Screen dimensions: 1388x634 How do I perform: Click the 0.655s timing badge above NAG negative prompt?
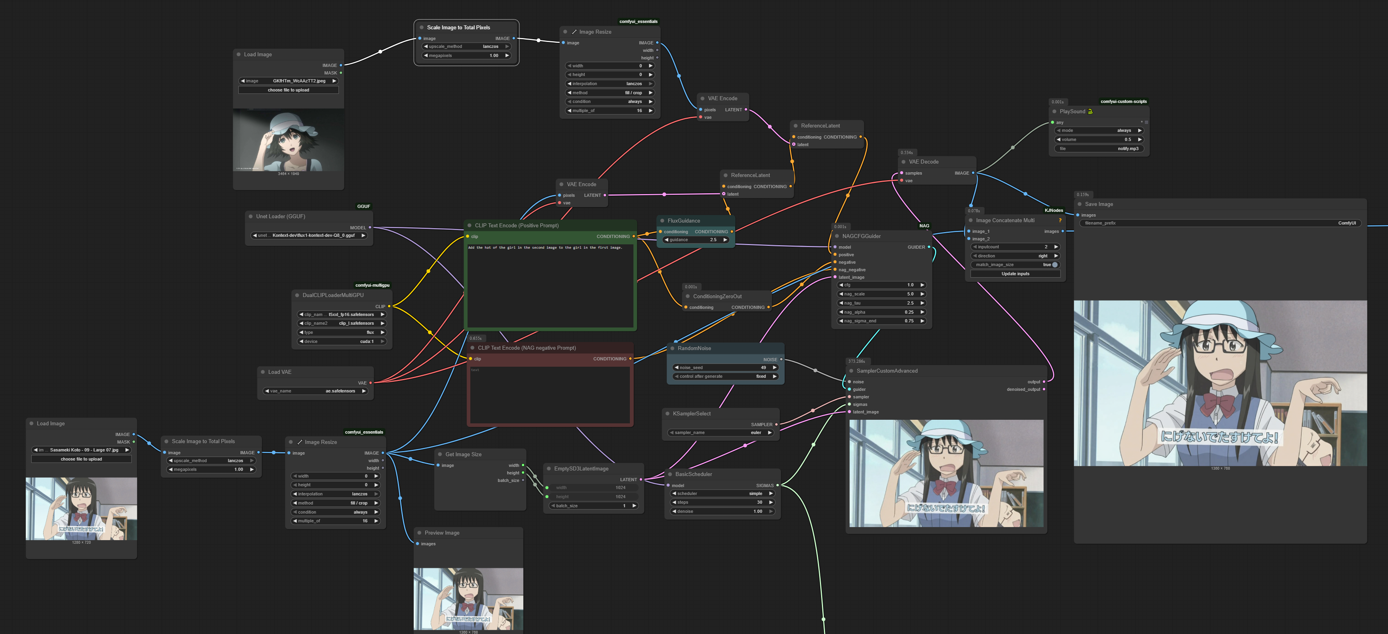(476, 339)
